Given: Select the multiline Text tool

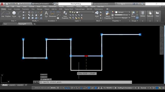Looking at the screenshot, I should 46,14.
